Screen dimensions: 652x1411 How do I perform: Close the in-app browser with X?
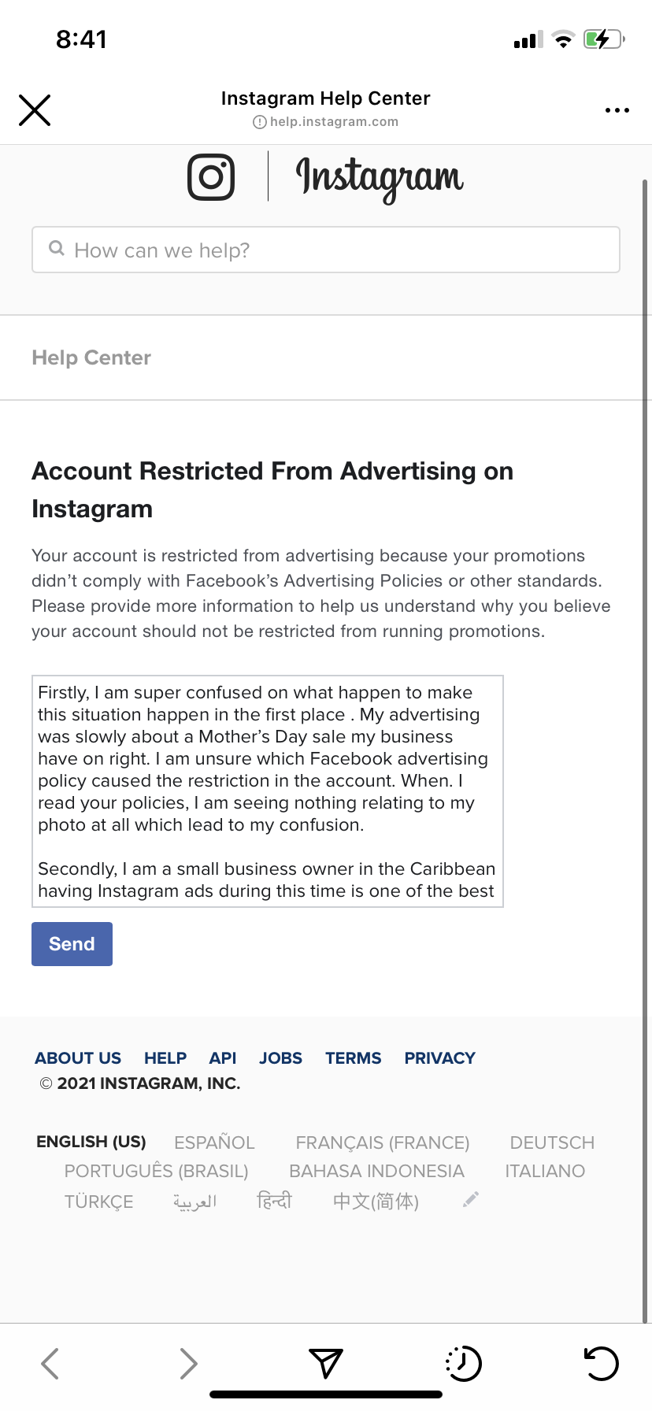(x=35, y=110)
